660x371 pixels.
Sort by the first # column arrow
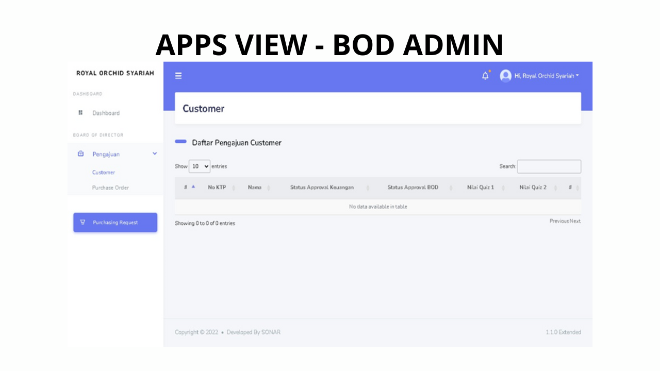pos(193,187)
